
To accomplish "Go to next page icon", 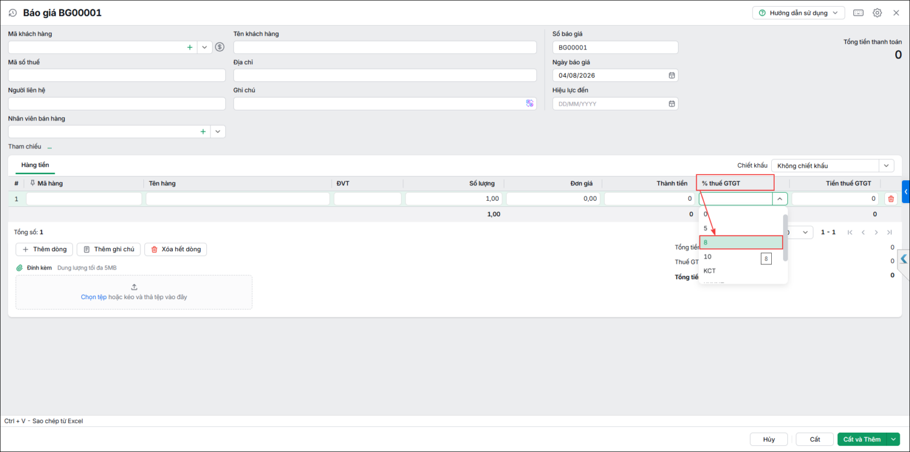I will [876, 232].
